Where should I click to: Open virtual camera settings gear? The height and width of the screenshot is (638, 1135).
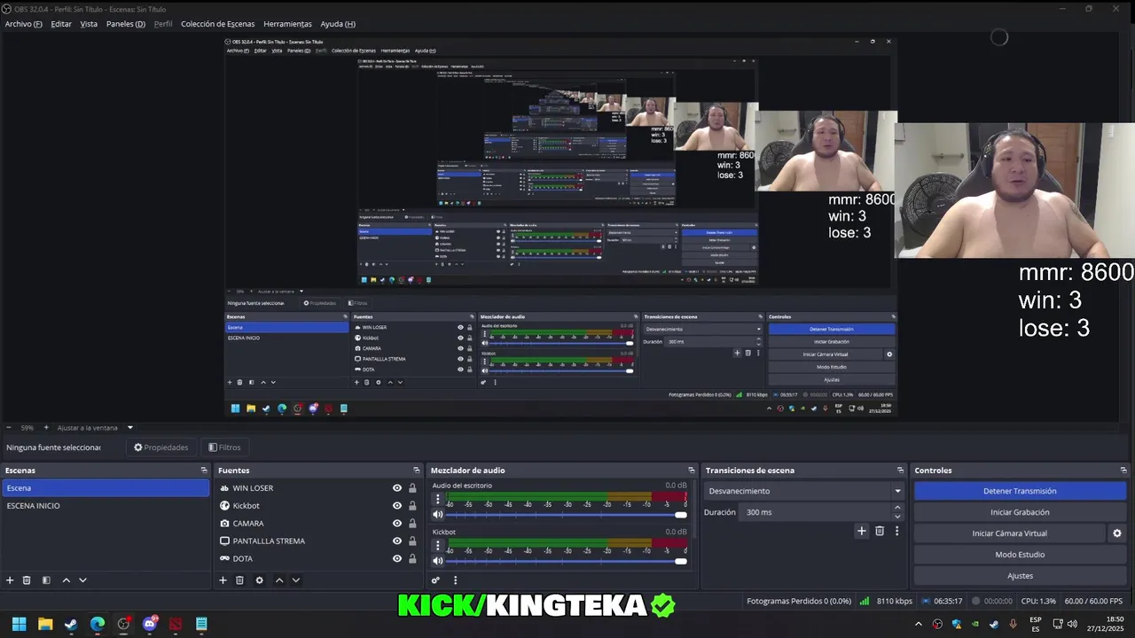click(1117, 533)
